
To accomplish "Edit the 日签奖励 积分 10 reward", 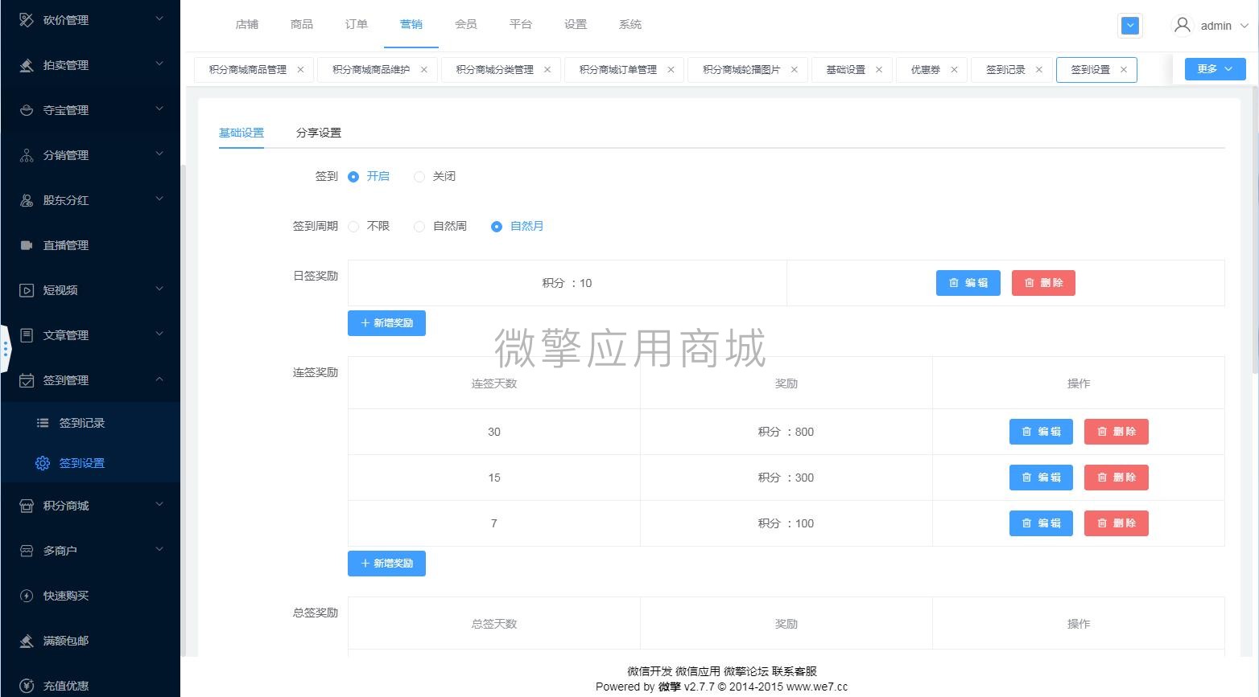I will click(x=968, y=283).
